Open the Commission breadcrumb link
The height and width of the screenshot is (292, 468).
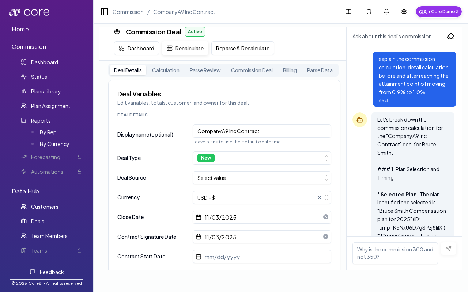pos(128,12)
